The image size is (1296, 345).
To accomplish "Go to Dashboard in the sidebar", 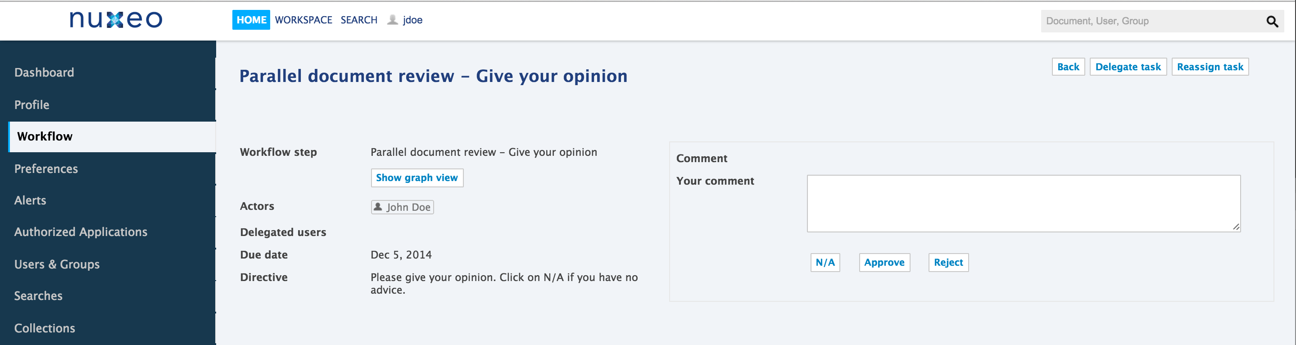I will pyautogui.click(x=44, y=73).
